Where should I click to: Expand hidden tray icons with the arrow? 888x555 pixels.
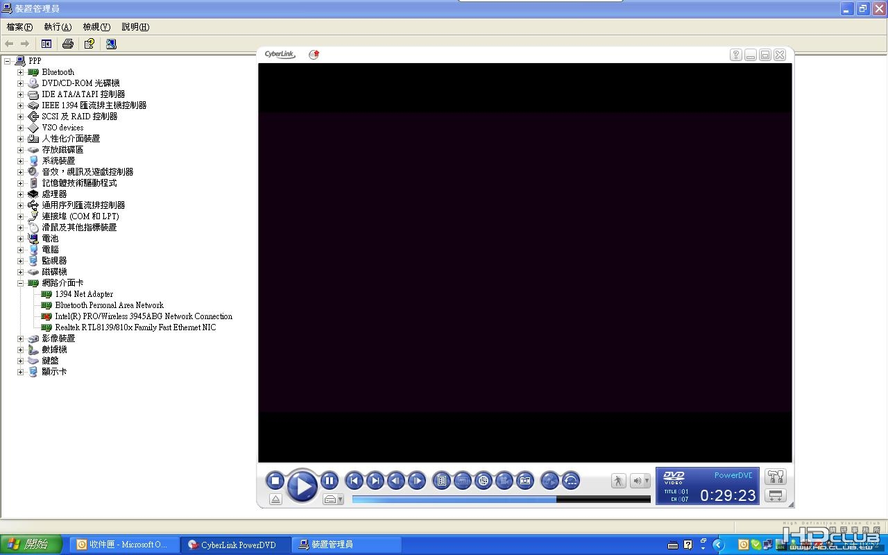(719, 545)
